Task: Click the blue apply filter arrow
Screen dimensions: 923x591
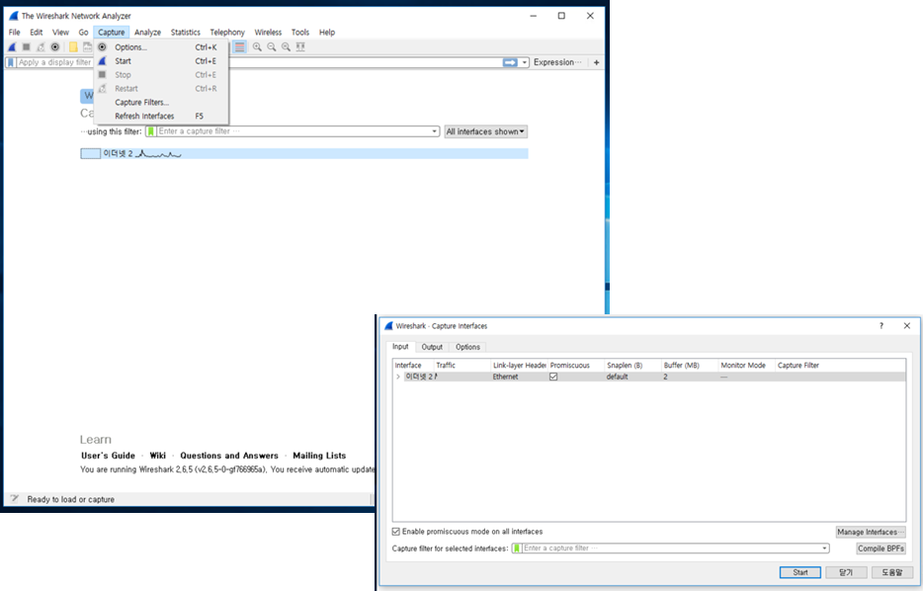Action: (510, 62)
